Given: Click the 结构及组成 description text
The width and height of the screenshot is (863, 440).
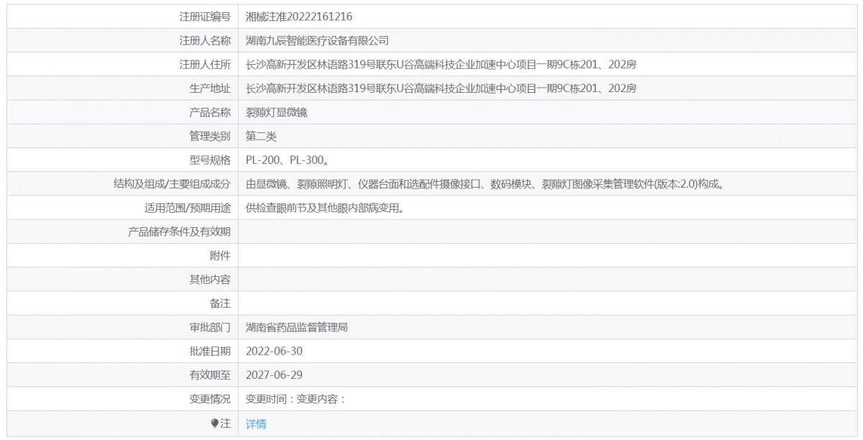Looking at the screenshot, I should pos(484,184).
